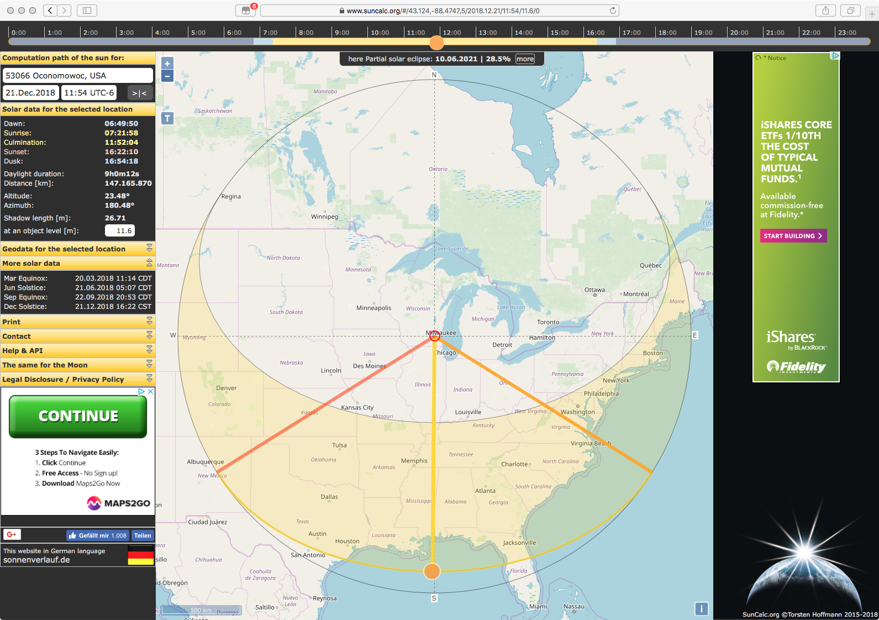Open AdChoices icon on iShares ad

pos(835,56)
